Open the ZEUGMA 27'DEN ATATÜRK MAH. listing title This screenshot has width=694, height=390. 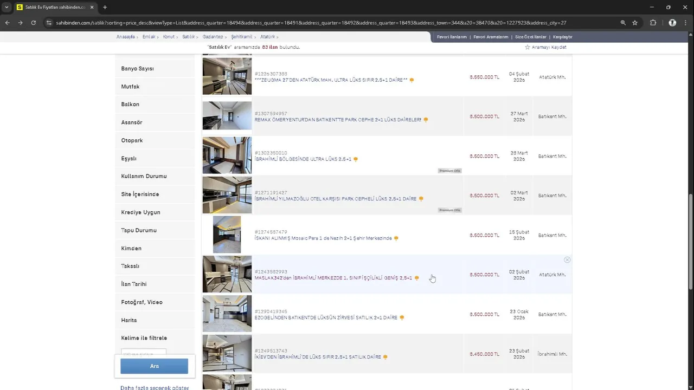point(331,80)
